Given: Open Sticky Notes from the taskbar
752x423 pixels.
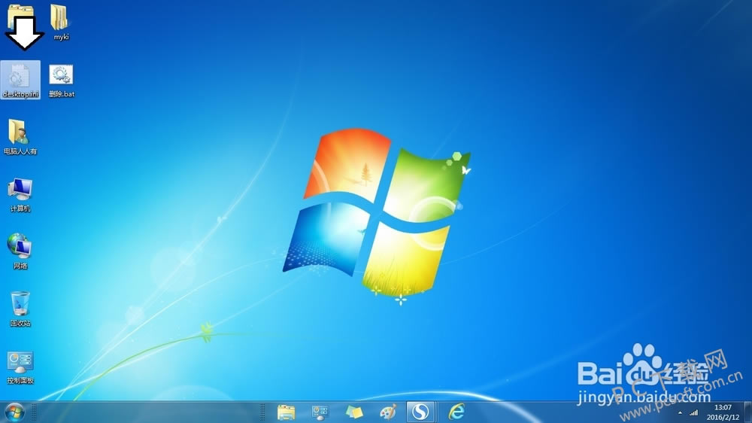Looking at the screenshot, I should 354,412.
